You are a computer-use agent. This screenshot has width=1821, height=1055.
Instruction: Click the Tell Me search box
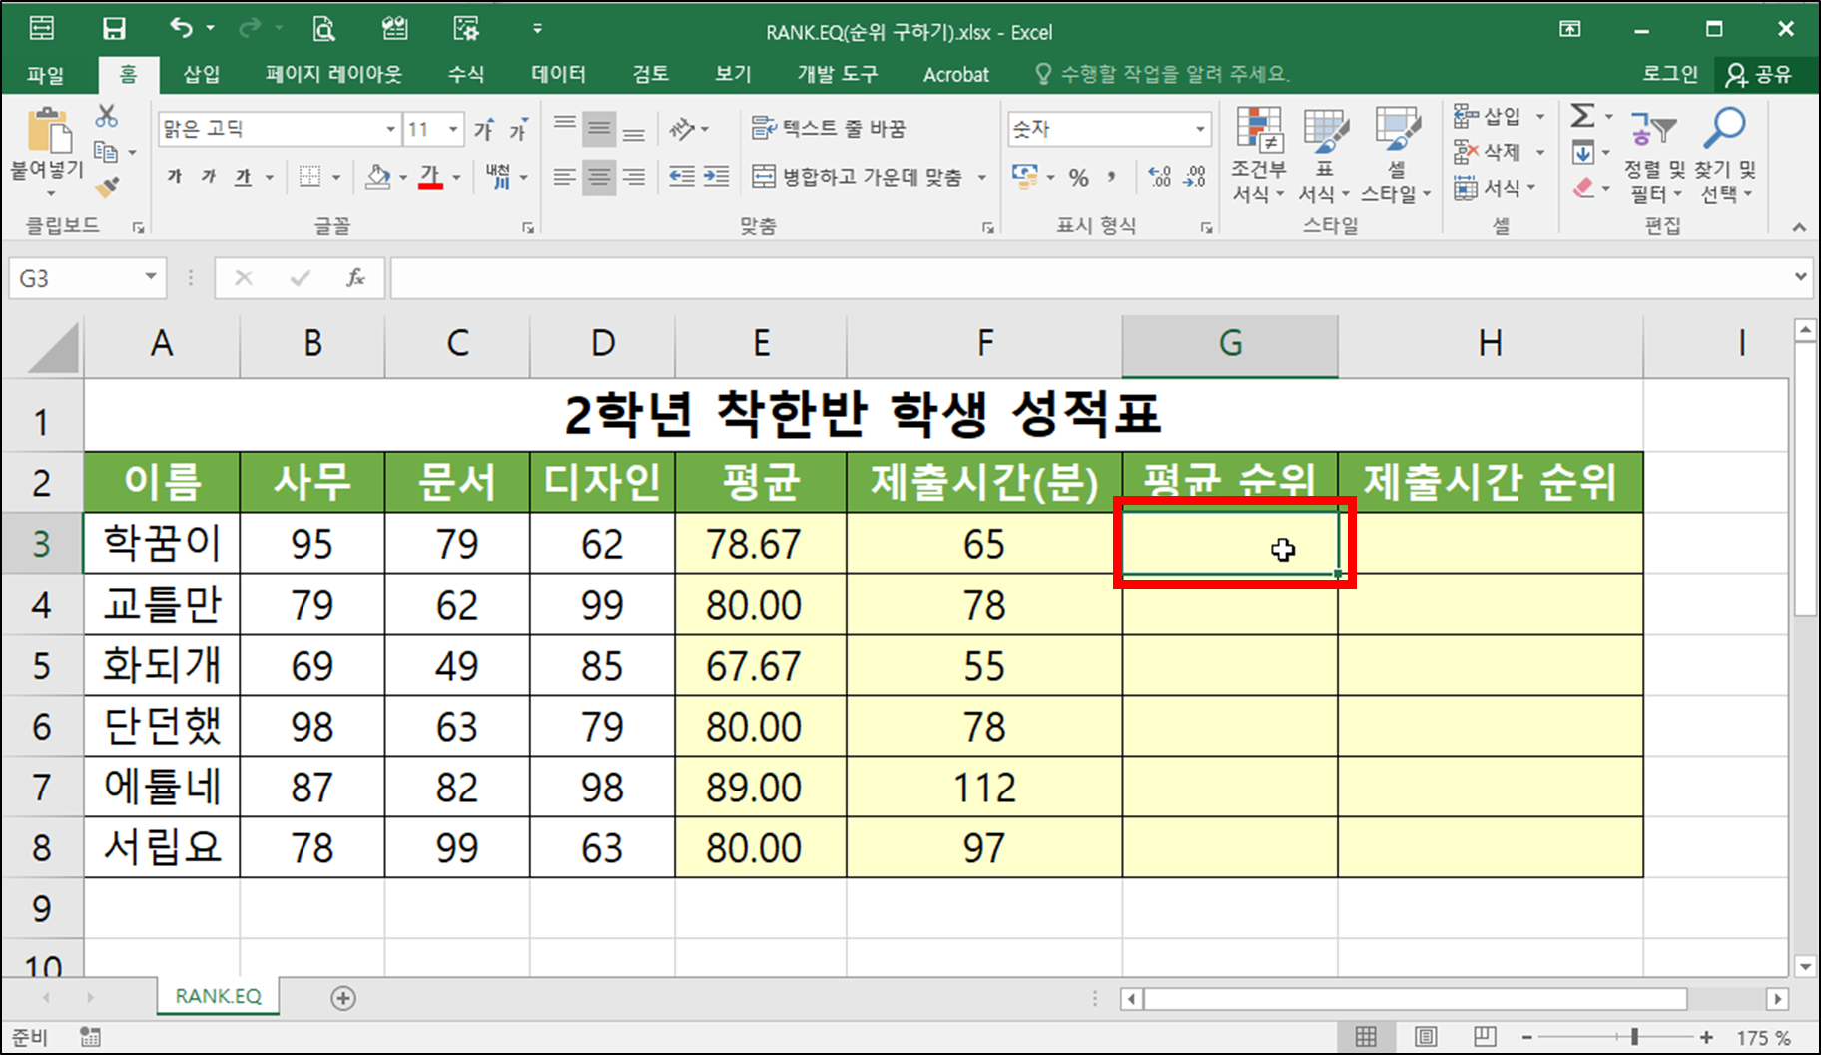1162,74
